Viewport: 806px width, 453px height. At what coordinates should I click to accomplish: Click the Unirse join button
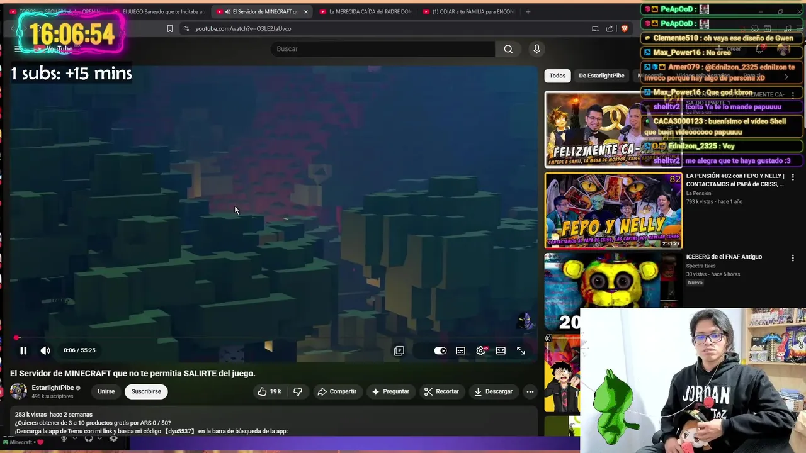click(106, 391)
